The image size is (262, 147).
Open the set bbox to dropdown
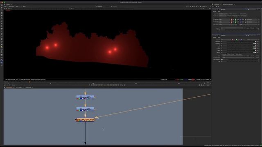(223, 16)
